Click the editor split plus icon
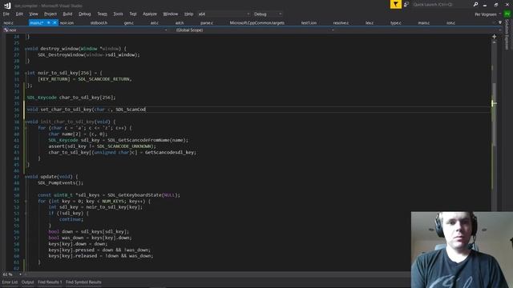 click(x=494, y=37)
